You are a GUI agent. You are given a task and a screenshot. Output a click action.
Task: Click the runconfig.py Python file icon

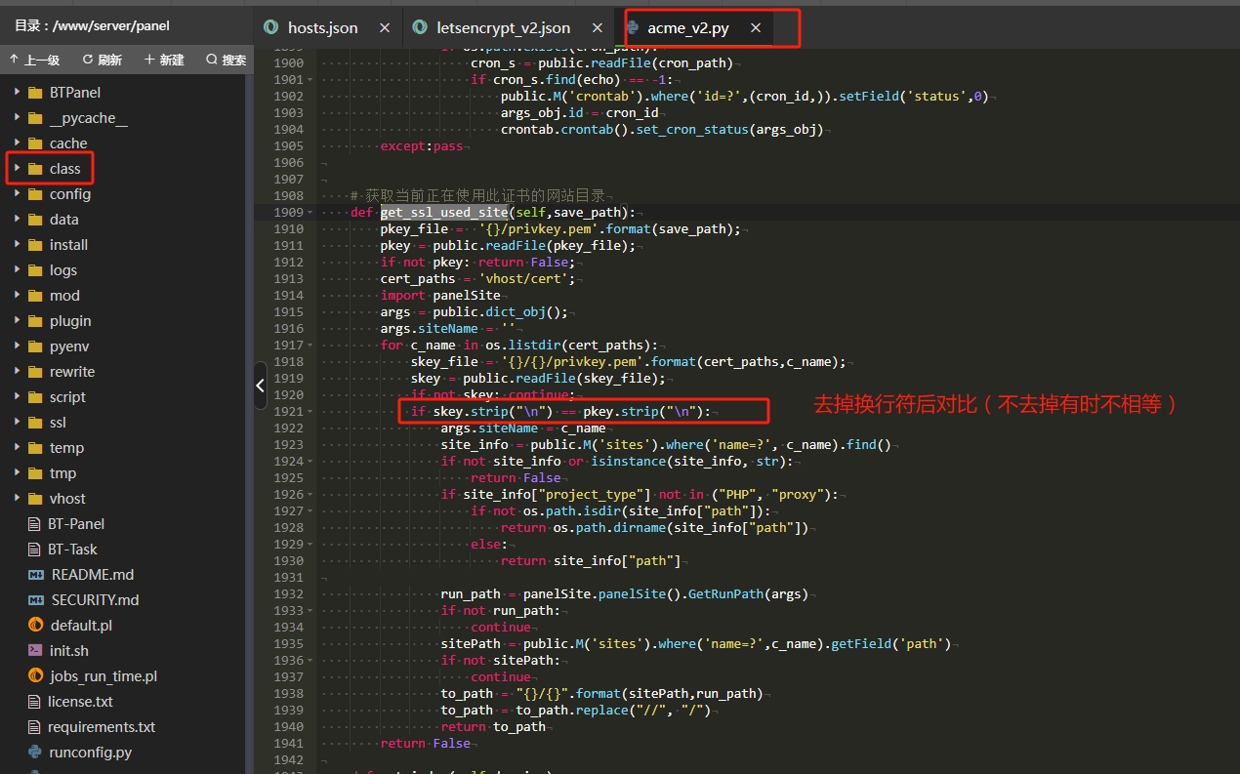tap(35, 753)
